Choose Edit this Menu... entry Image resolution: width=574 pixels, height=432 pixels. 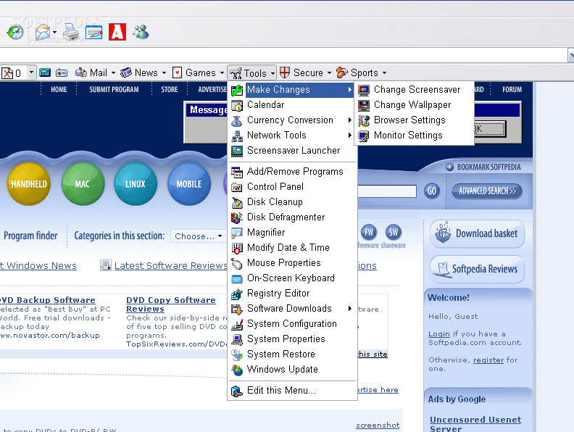point(292,391)
